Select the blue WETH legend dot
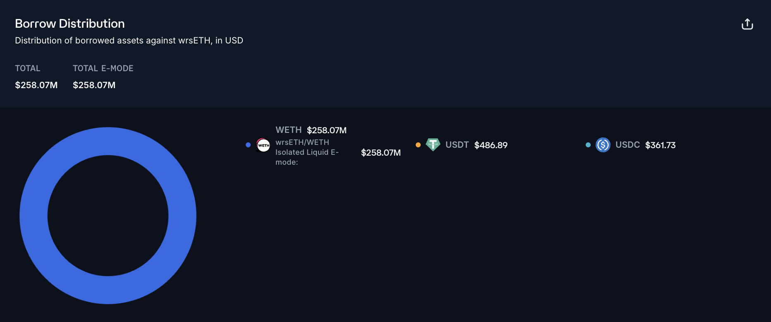The width and height of the screenshot is (771, 322). pyautogui.click(x=248, y=145)
